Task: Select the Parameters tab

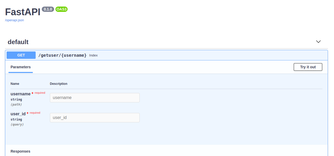Action: tap(20, 67)
